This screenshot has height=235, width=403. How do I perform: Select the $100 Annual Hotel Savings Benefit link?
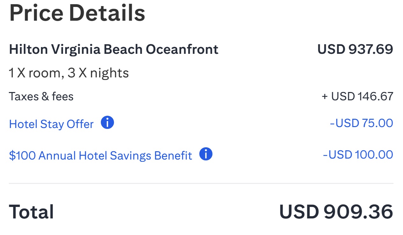100,155
